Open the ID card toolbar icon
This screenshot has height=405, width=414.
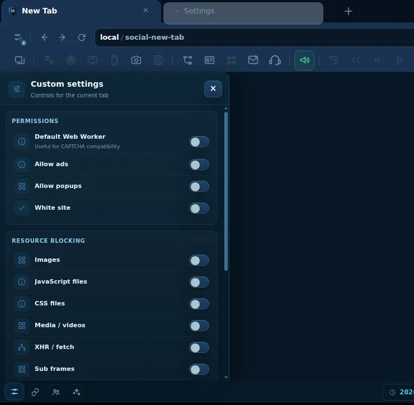[x=209, y=60]
